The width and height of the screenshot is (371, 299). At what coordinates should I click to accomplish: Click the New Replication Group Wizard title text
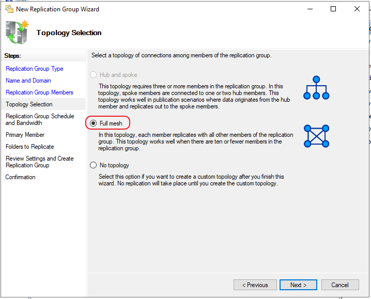[x=57, y=9]
